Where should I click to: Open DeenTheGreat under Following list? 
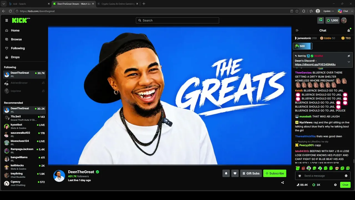pyautogui.click(x=24, y=74)
